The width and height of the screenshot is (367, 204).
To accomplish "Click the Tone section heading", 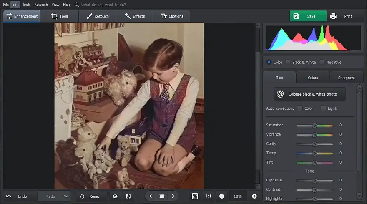I will click(x=309, y=171).
